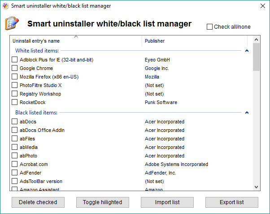Check the Acrobat.com checkbox
The width and height of the screenshot is (270, 214).
pos(14,164)
